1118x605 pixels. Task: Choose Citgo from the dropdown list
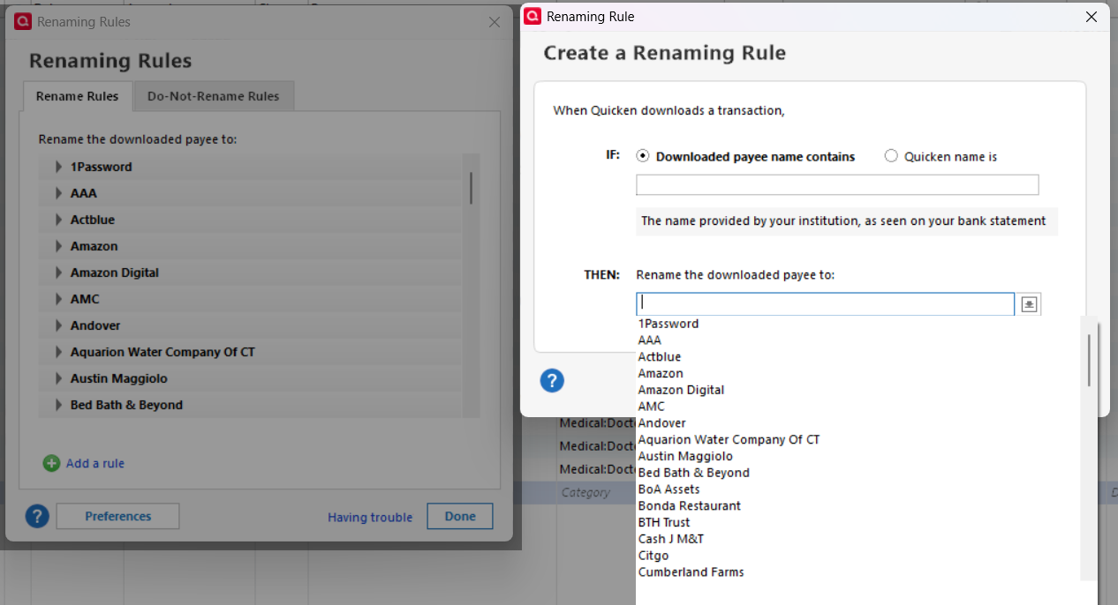pyautogui.click(x=653, y=556)
